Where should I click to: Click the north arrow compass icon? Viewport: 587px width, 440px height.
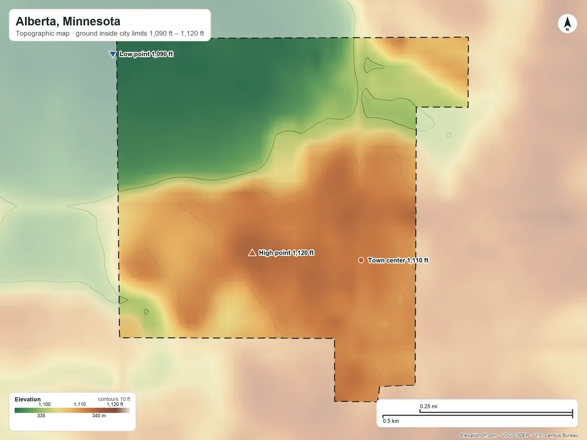click(567, 23)
